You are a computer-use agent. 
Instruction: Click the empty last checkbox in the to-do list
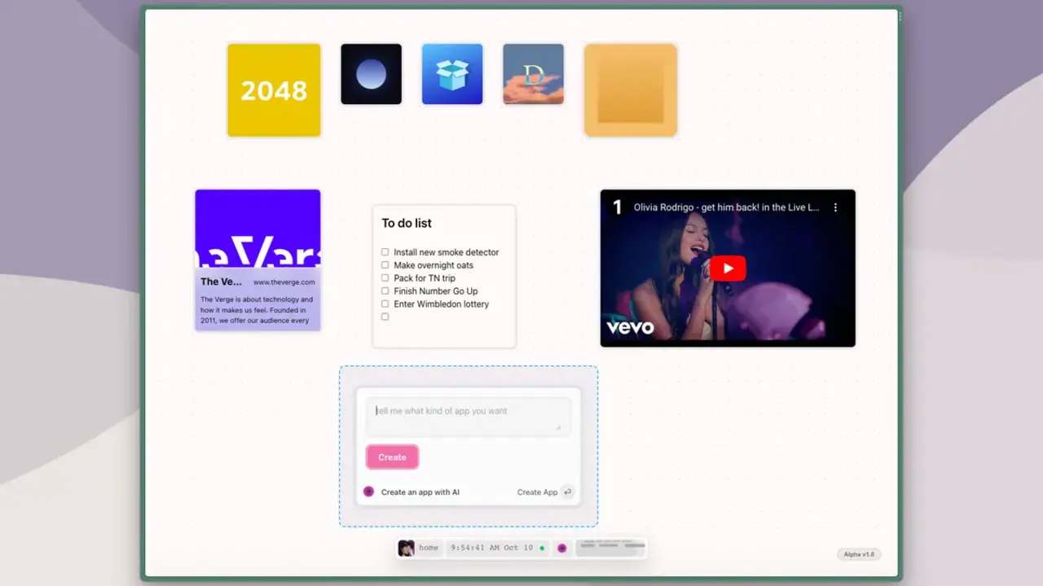385,317
